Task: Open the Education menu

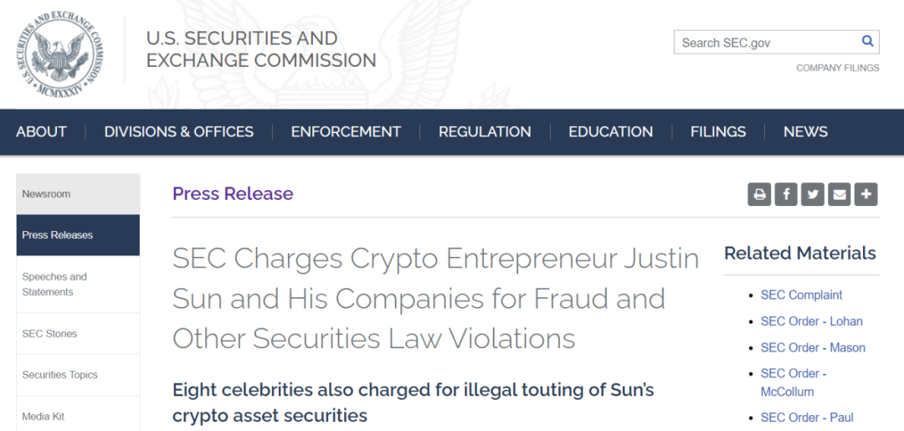Action: tap(610, 132)
